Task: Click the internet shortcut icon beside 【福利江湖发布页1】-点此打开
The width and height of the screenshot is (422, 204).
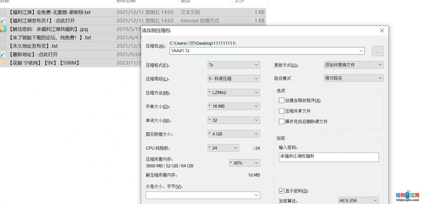Action: point(3,20)
